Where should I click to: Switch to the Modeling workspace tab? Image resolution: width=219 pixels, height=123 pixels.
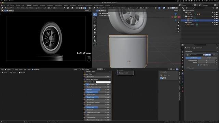(36, 5)
